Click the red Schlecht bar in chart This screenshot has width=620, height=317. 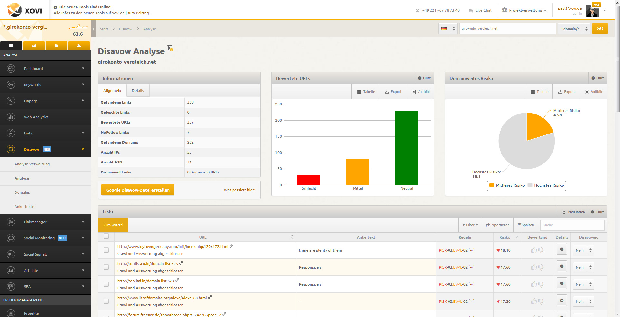pos(309,180)
